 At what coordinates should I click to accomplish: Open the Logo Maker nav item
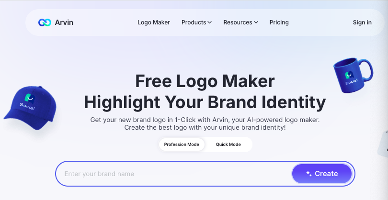tap(154, 22)
